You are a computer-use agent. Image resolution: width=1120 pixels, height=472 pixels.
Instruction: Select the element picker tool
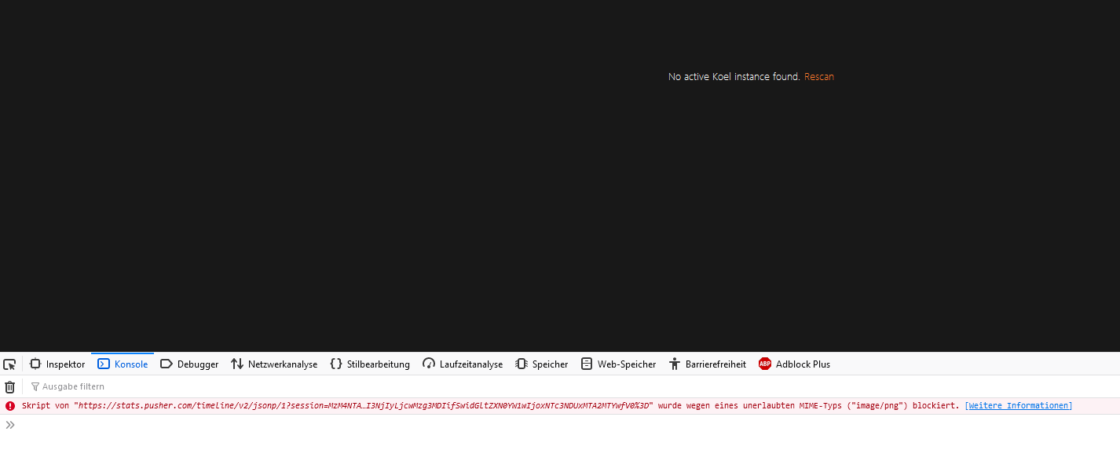pos(9,364)
